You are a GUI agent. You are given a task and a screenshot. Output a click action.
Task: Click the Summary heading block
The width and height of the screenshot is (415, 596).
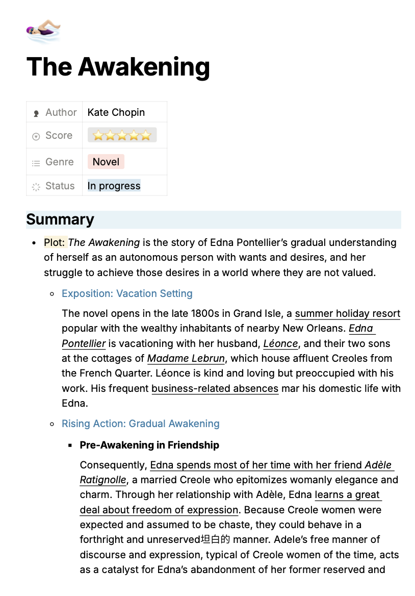point(60,219)
